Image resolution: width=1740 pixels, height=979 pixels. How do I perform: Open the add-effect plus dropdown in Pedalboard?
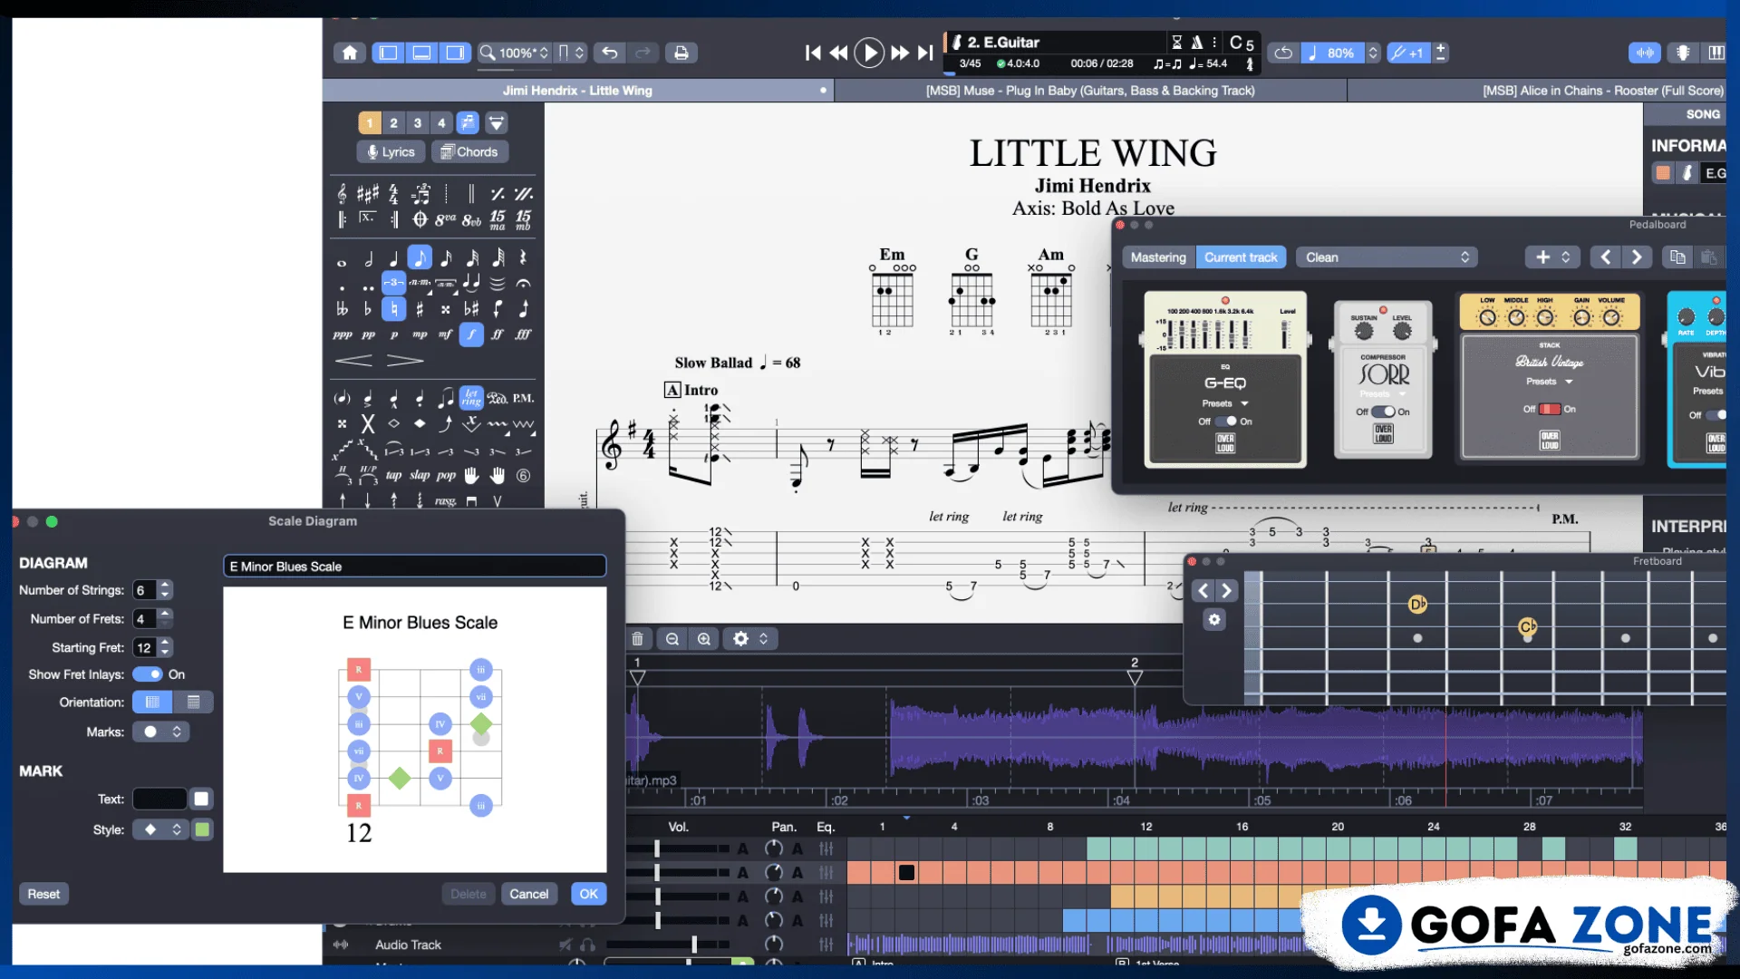coord(1552,257)
